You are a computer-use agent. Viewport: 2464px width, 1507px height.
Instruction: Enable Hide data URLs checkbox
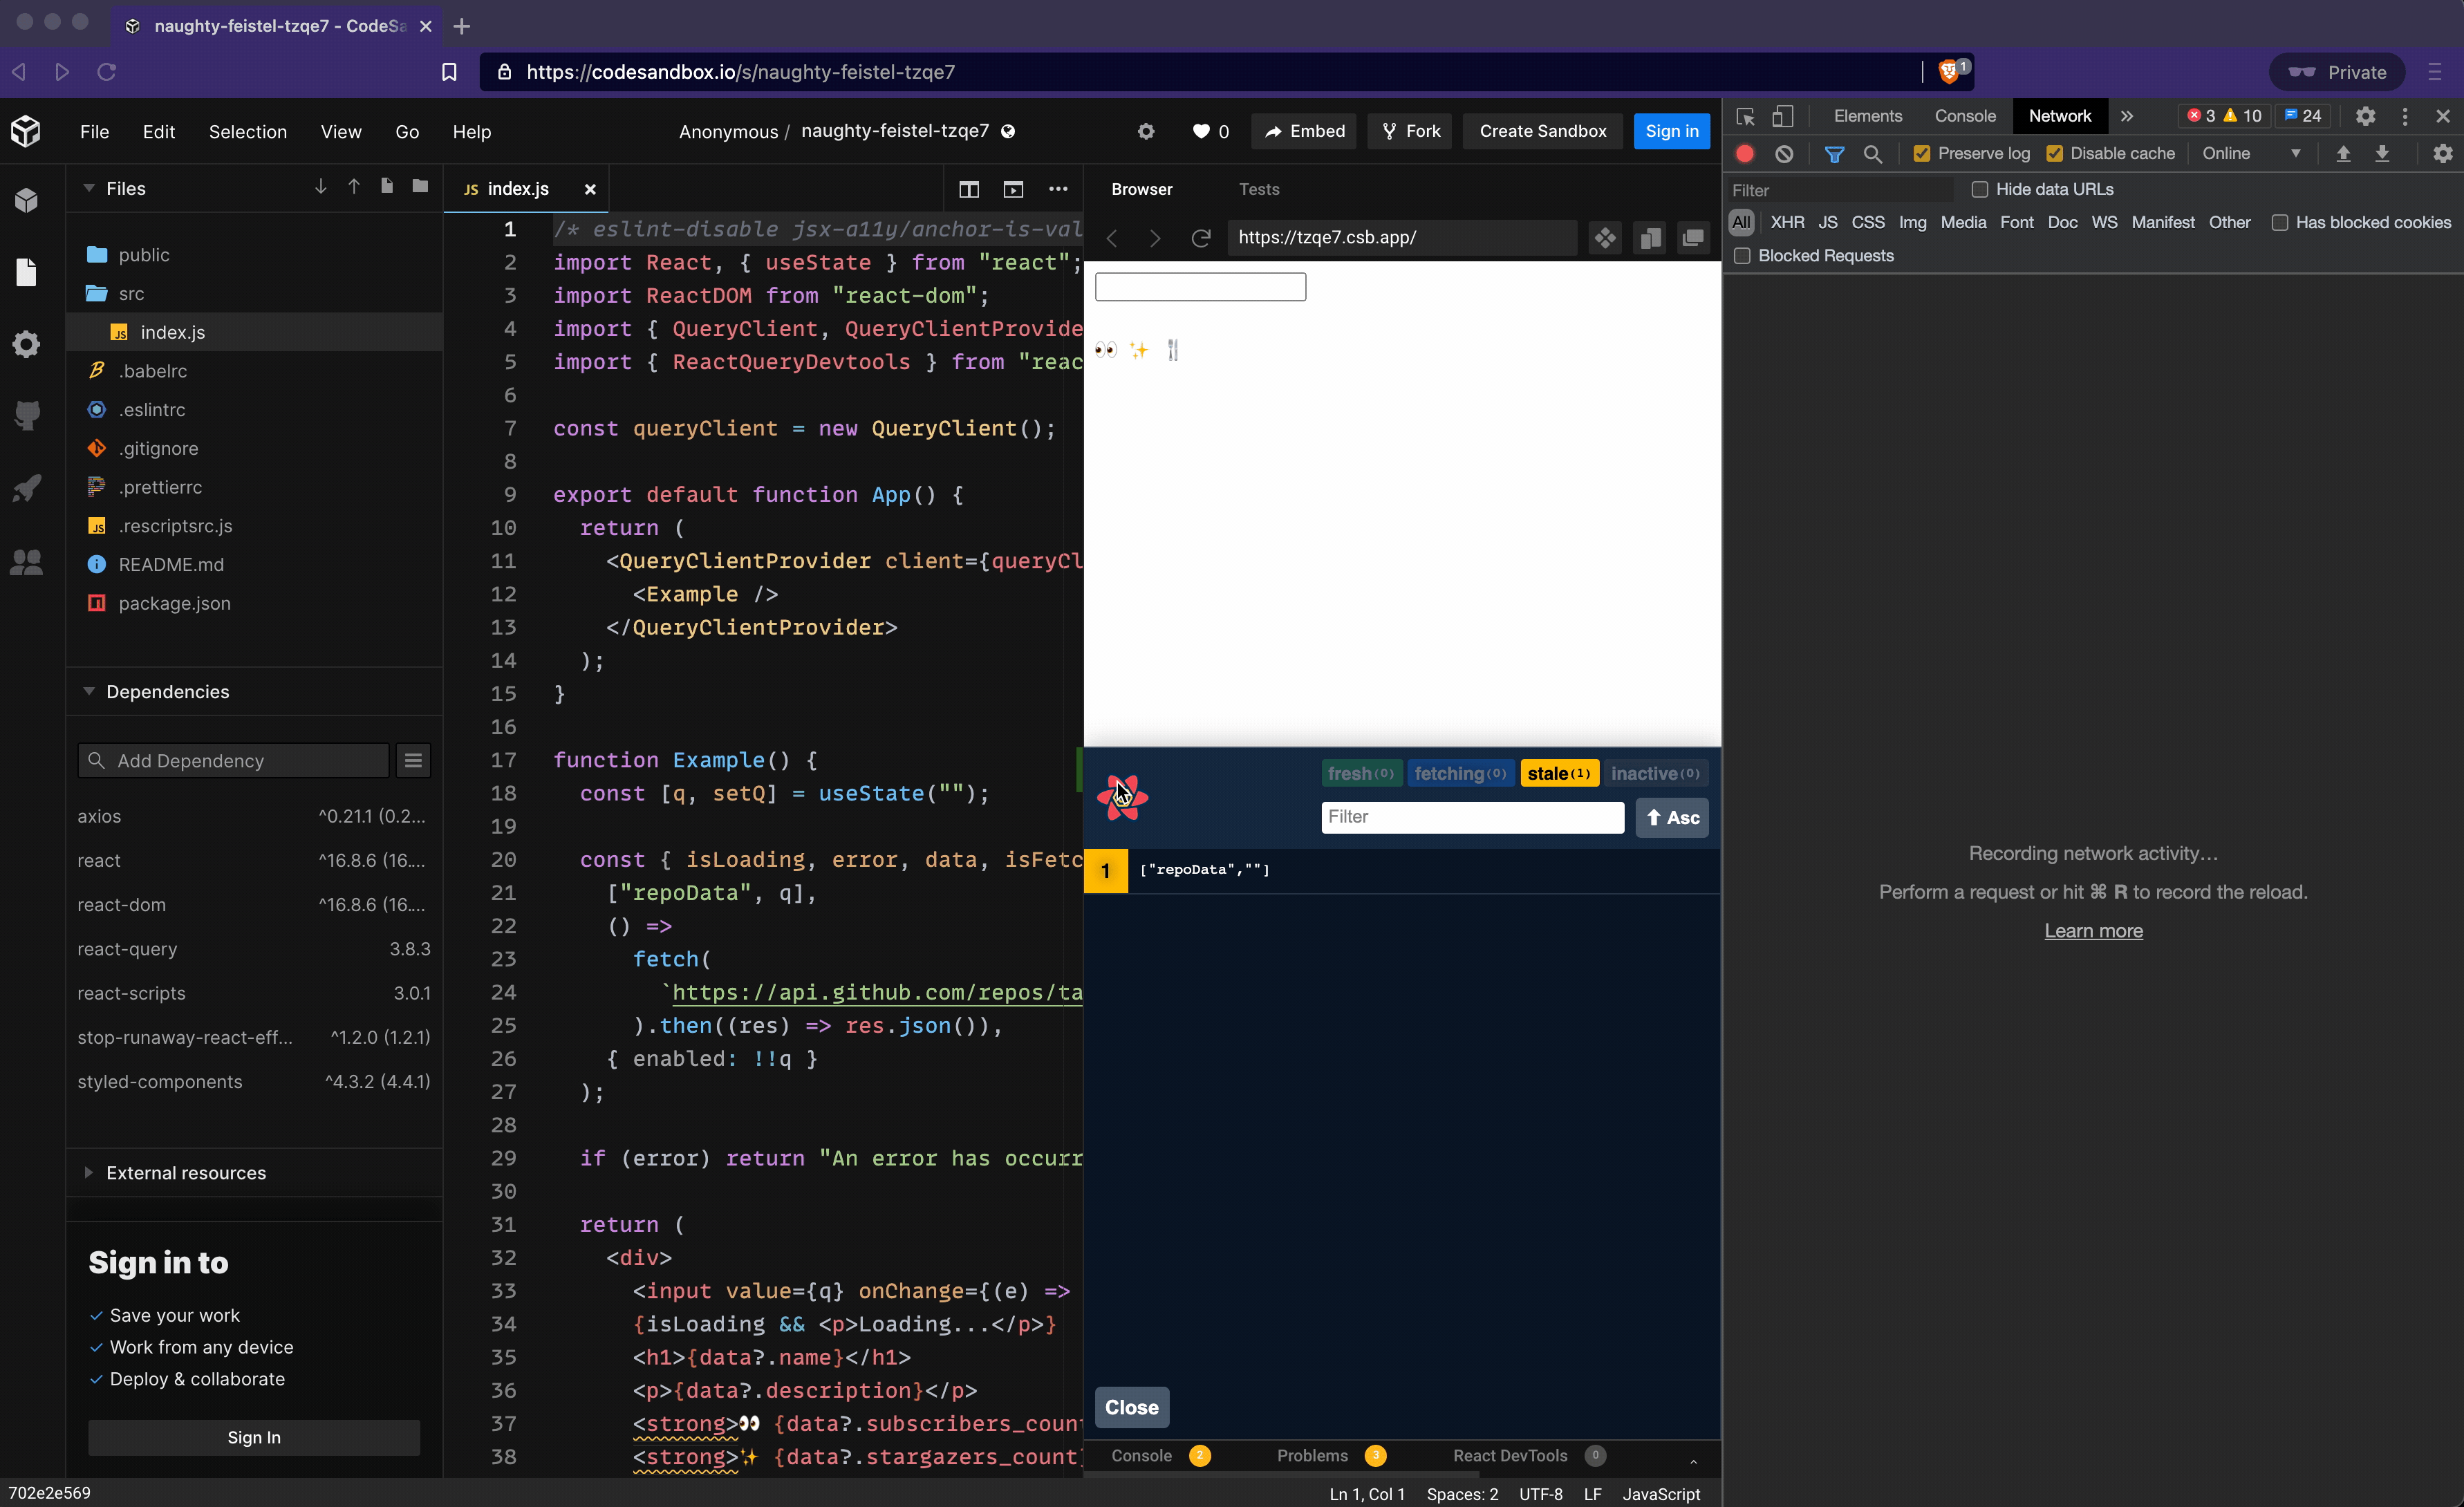point(1979,190)
